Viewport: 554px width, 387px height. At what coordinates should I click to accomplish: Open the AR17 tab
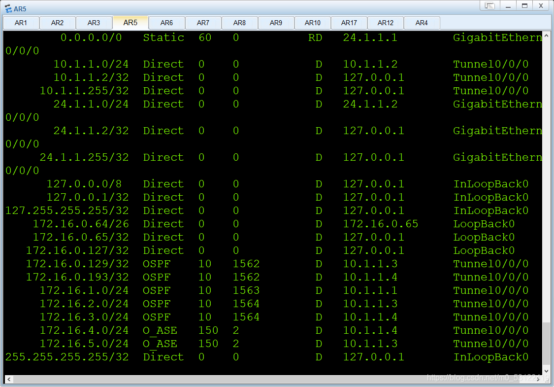tap(349, 23)
